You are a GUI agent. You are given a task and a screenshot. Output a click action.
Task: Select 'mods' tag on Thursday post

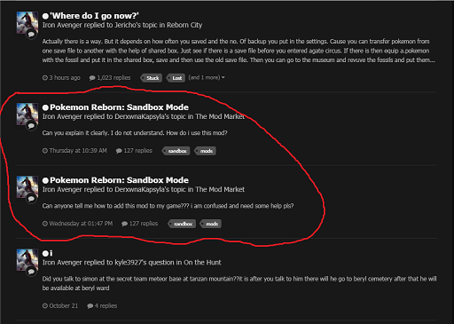(206, 151)
